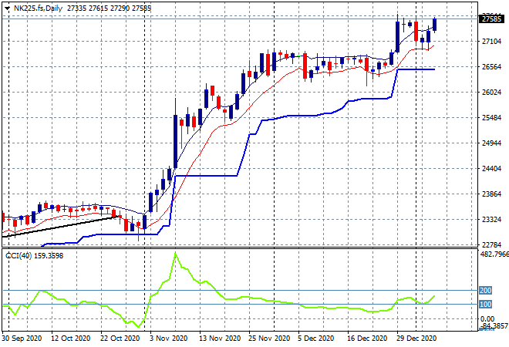Image resolution: width=509 pixels, height=347 pixels.
Task: Click the 26024 price axis label
Action: (x=492, y=93)
